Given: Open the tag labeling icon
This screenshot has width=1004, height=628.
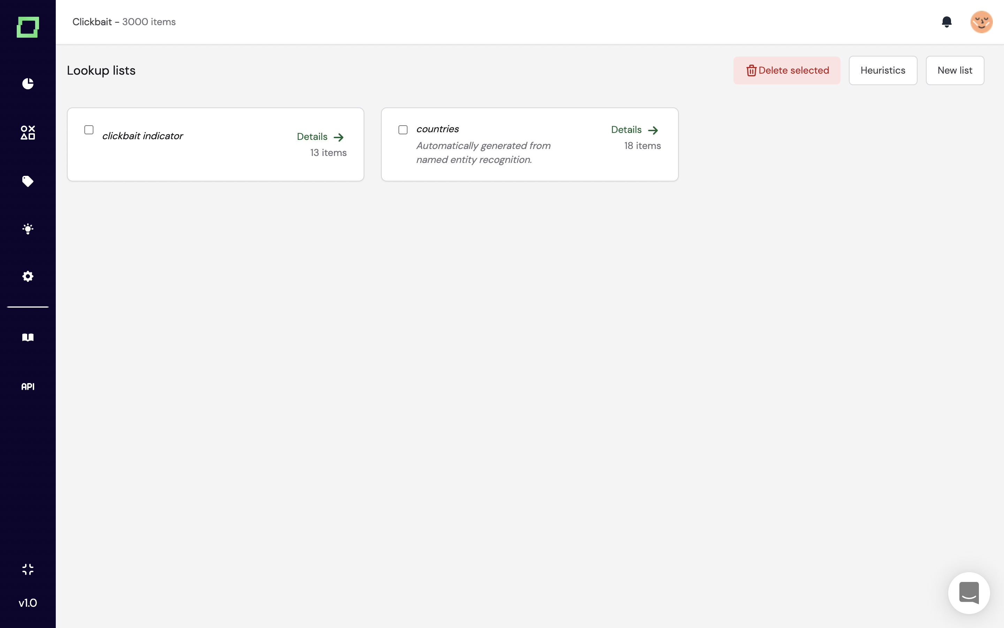Looking at the screenshot, I should pyautogui.click(x=28, y=181).
